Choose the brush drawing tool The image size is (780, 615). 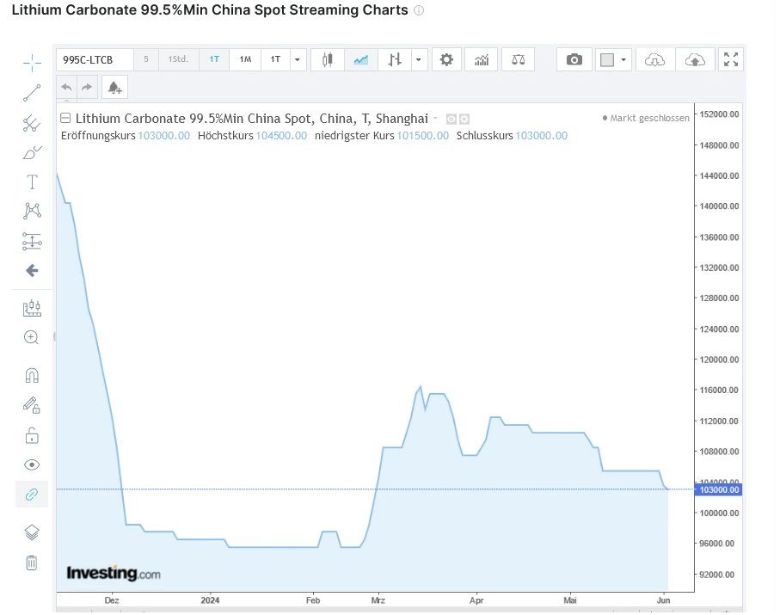click(x=32, y=153)
